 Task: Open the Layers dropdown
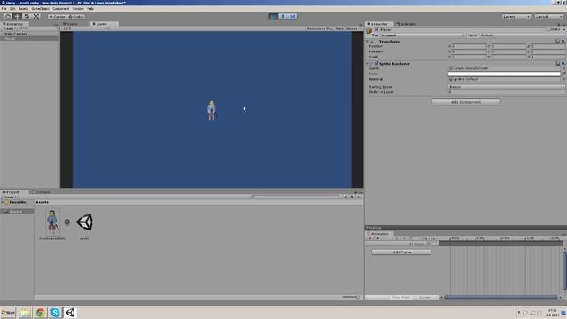pyautogui.click(x=517, y=17)
